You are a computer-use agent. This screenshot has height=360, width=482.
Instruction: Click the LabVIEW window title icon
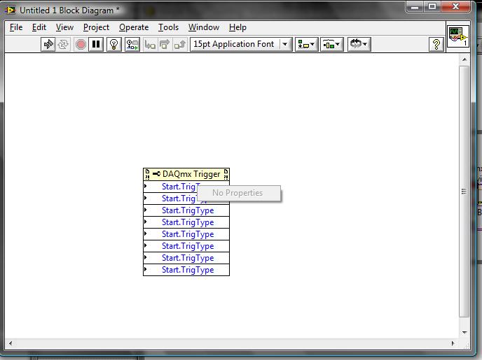[x=10, y=10]
